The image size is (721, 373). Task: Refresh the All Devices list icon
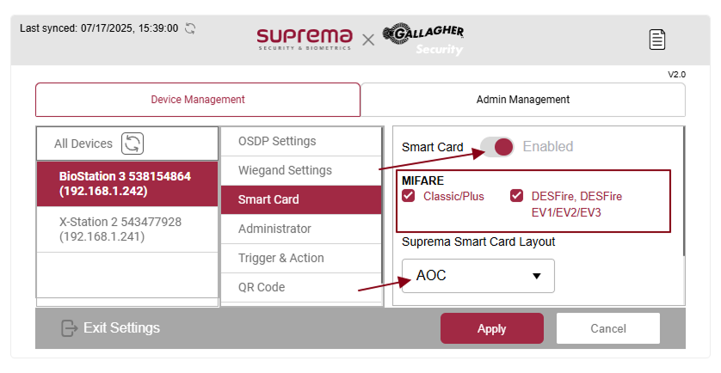(132, 144)
